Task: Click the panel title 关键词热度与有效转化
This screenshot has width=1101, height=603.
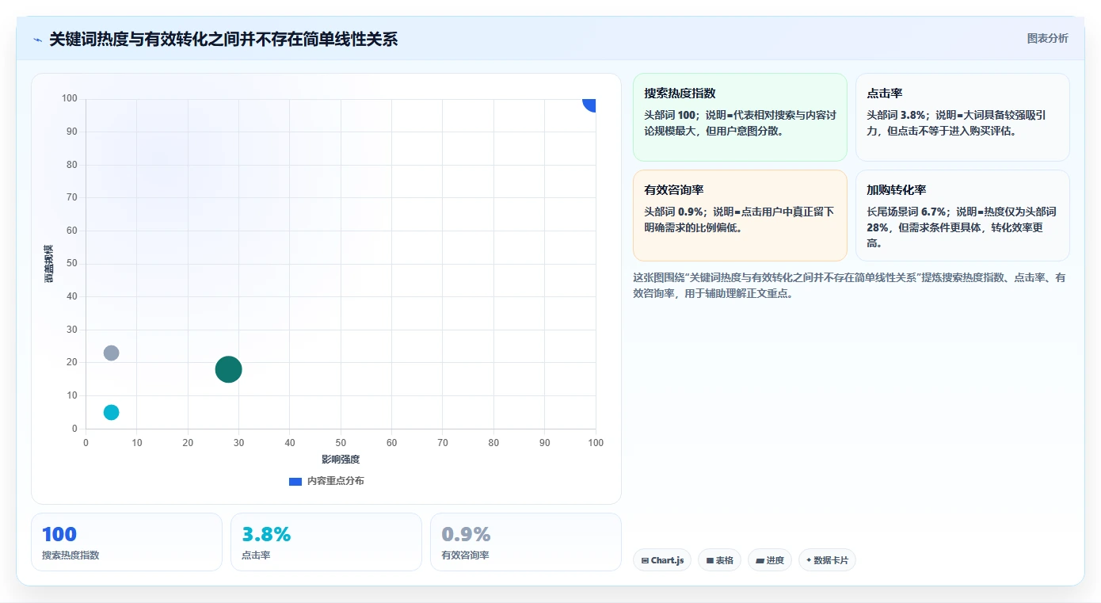Action: tap(223, 39)
